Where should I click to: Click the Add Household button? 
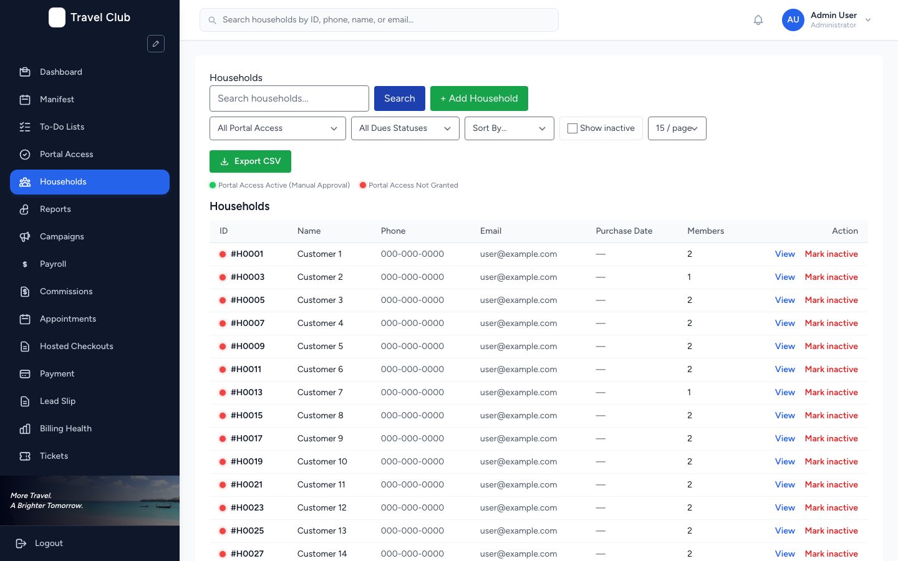479,98
